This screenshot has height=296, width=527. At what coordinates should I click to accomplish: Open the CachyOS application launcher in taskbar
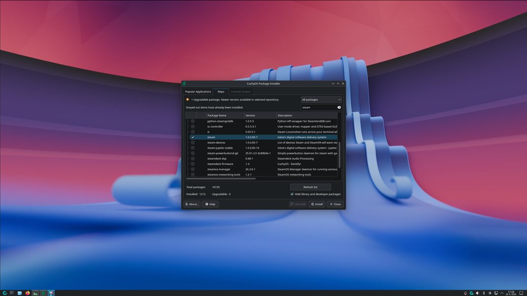pos(5,293)
